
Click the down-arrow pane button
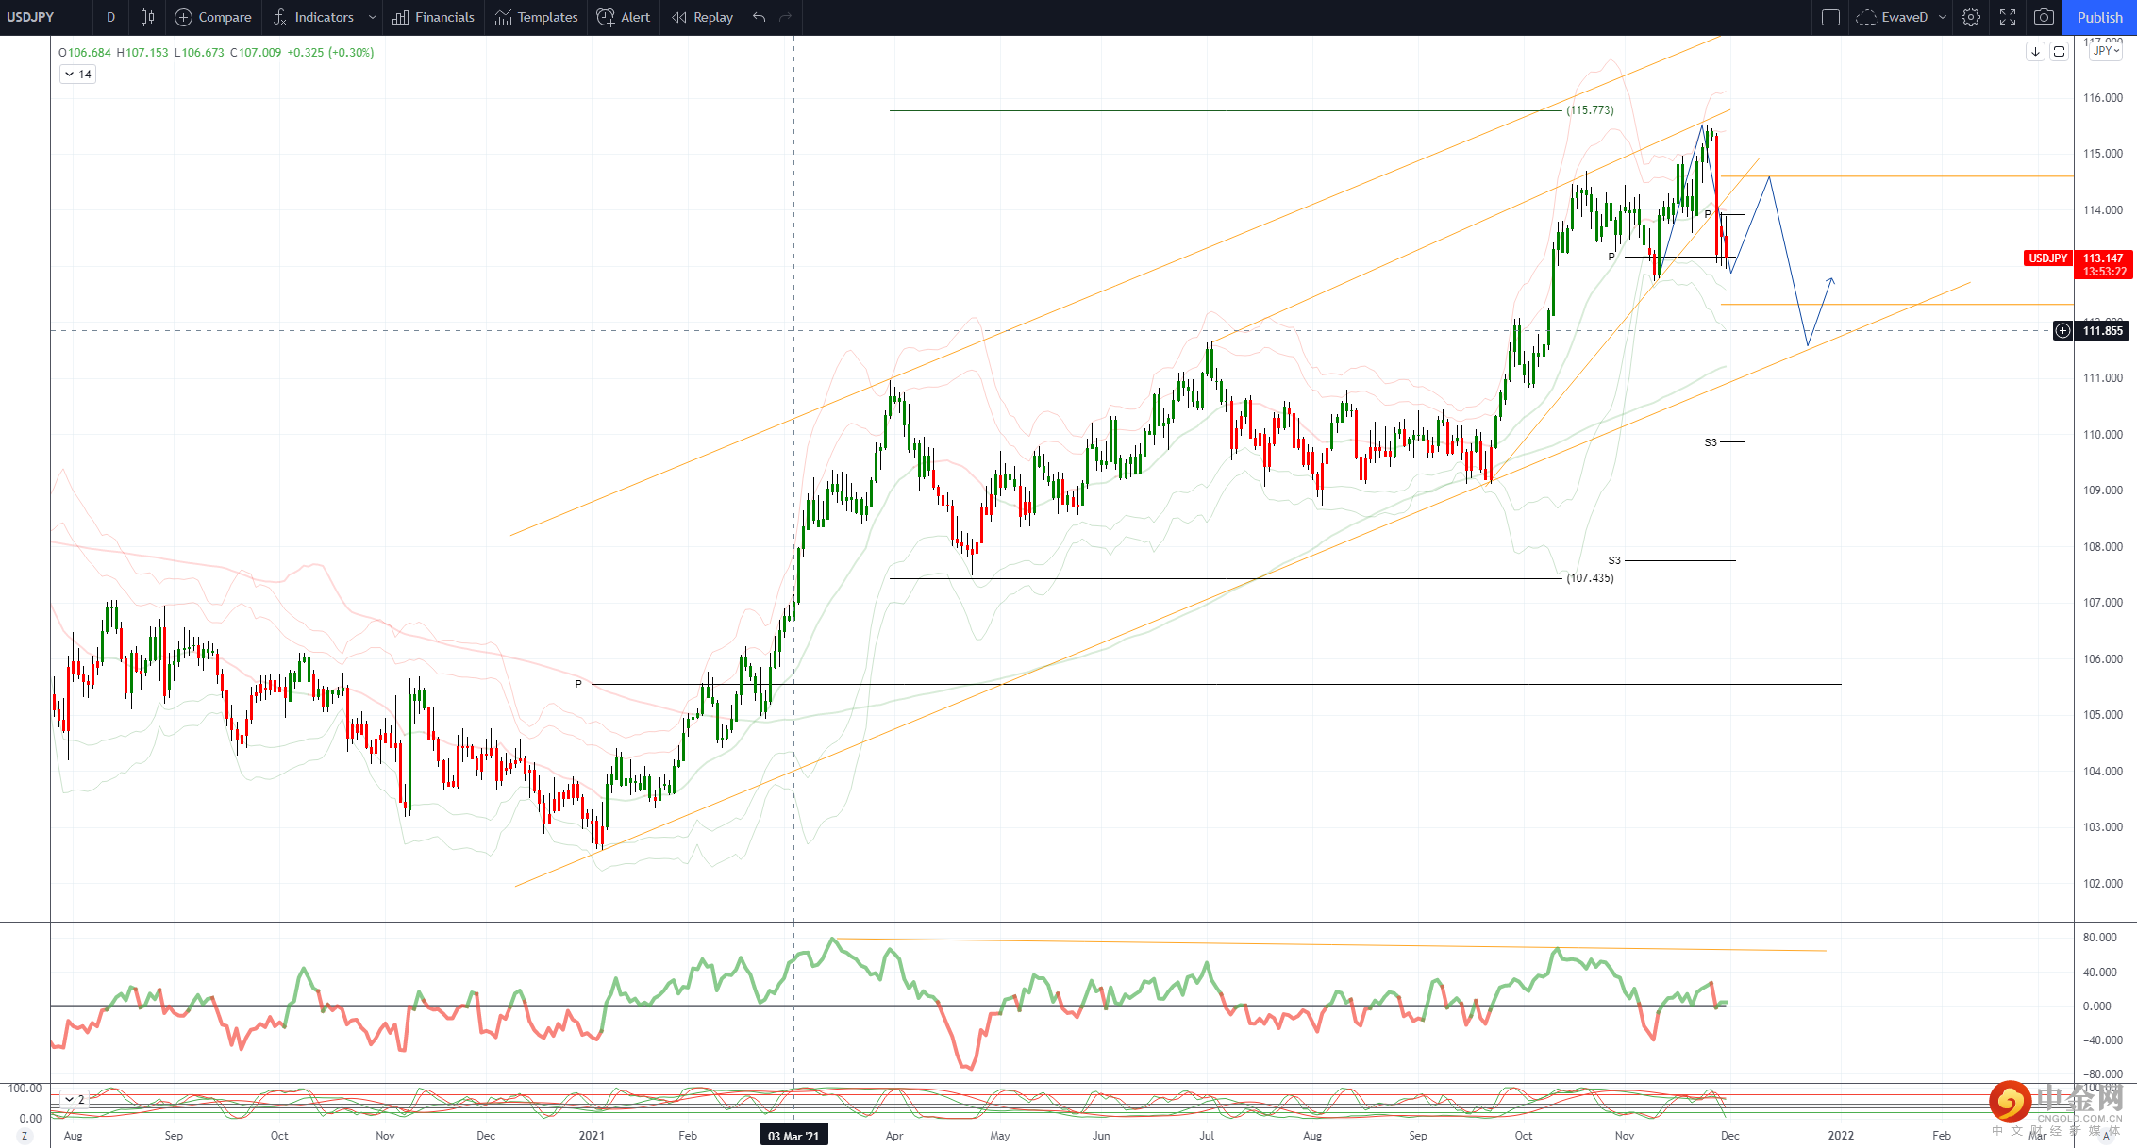(x=2036, y=52)
